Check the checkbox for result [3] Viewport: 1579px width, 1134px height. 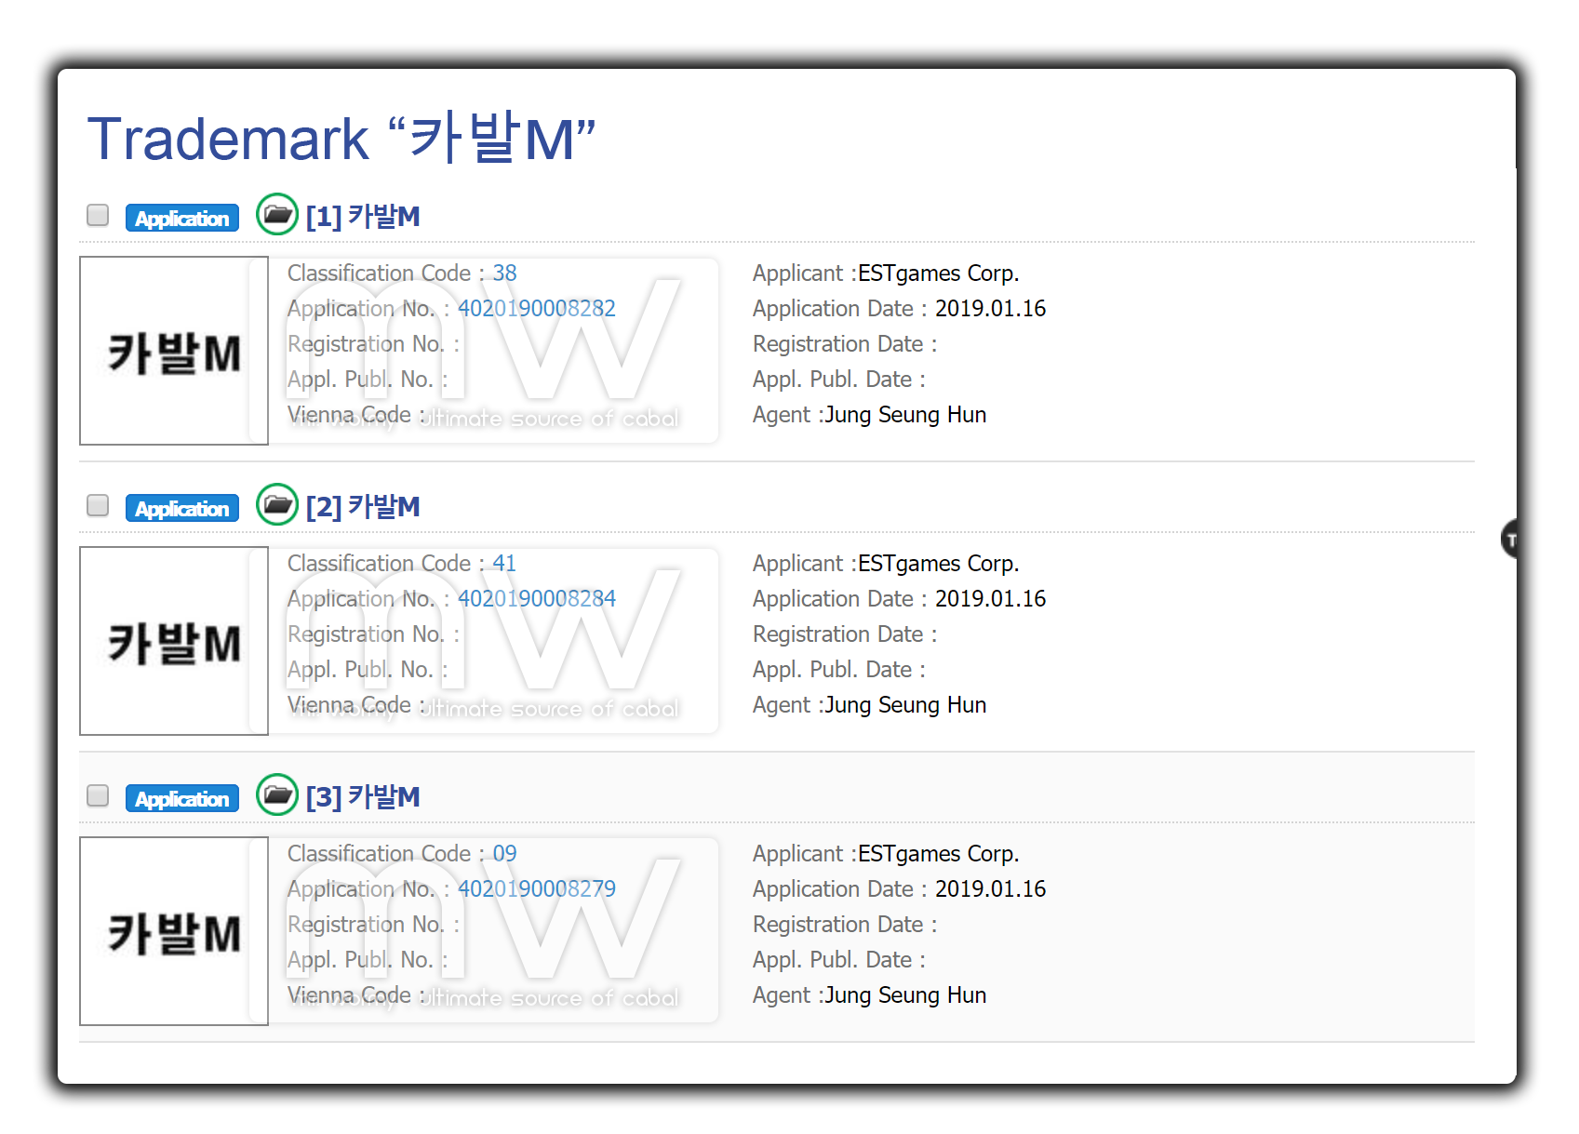click(x=98, y=796)
